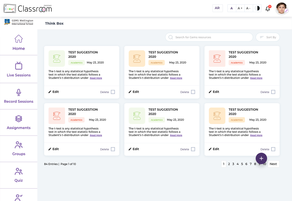Viewport: 292px width, 201px height.
Task: Tick Delete on the first-row green card
Action: 113,92
